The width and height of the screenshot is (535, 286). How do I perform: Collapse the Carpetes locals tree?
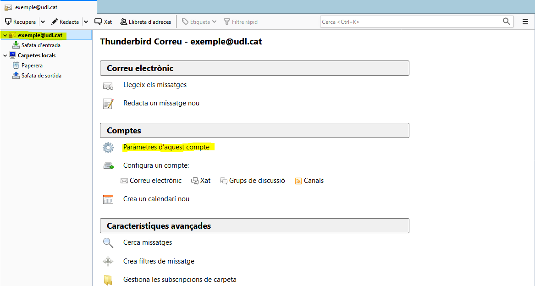[5, 55]
